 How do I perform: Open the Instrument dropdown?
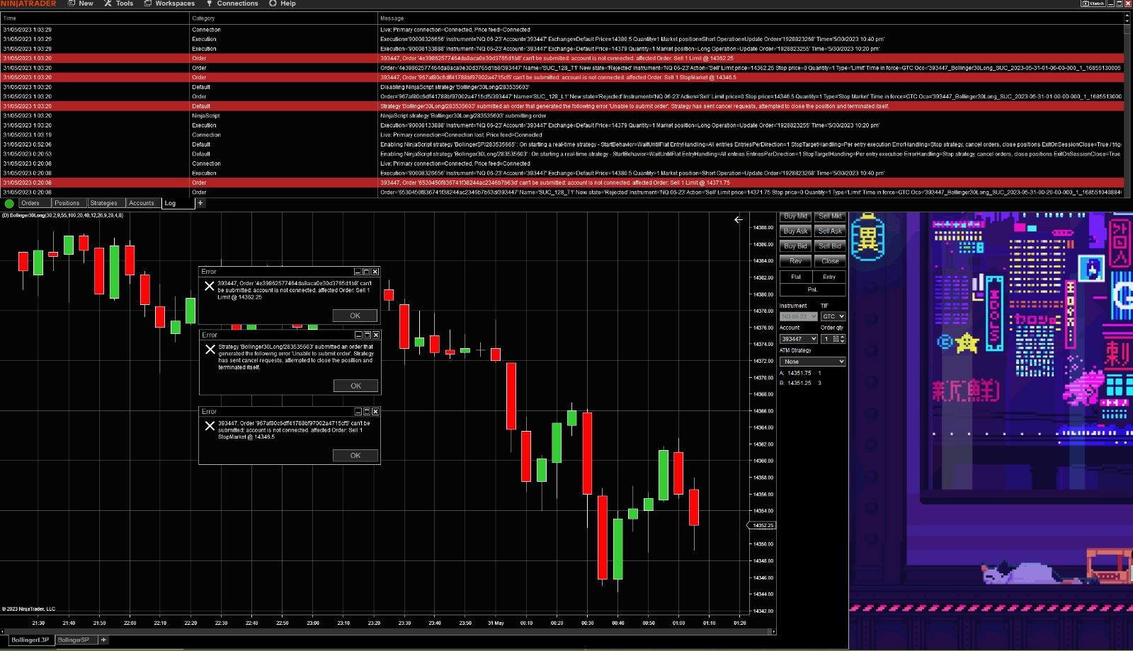coord(799,316)
